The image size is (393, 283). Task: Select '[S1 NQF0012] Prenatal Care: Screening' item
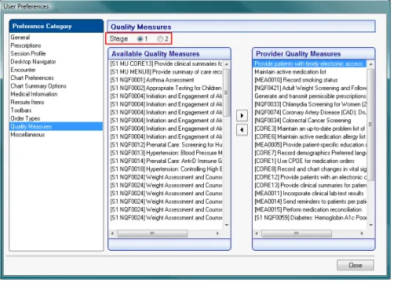[166, 145]
